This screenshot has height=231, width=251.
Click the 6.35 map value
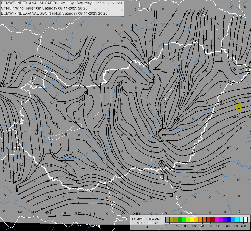pyautogui.click(x=50, y=166)
